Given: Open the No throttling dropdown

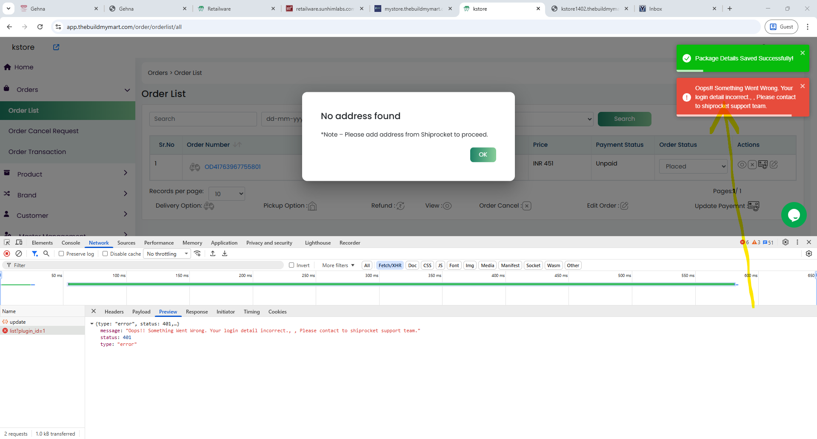Looking at the screenshot, I should point(167,254).
